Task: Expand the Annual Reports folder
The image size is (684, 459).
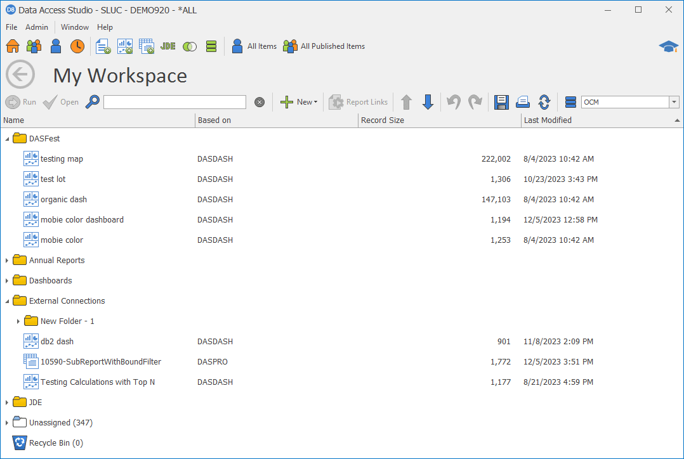Action: [8, 261]
